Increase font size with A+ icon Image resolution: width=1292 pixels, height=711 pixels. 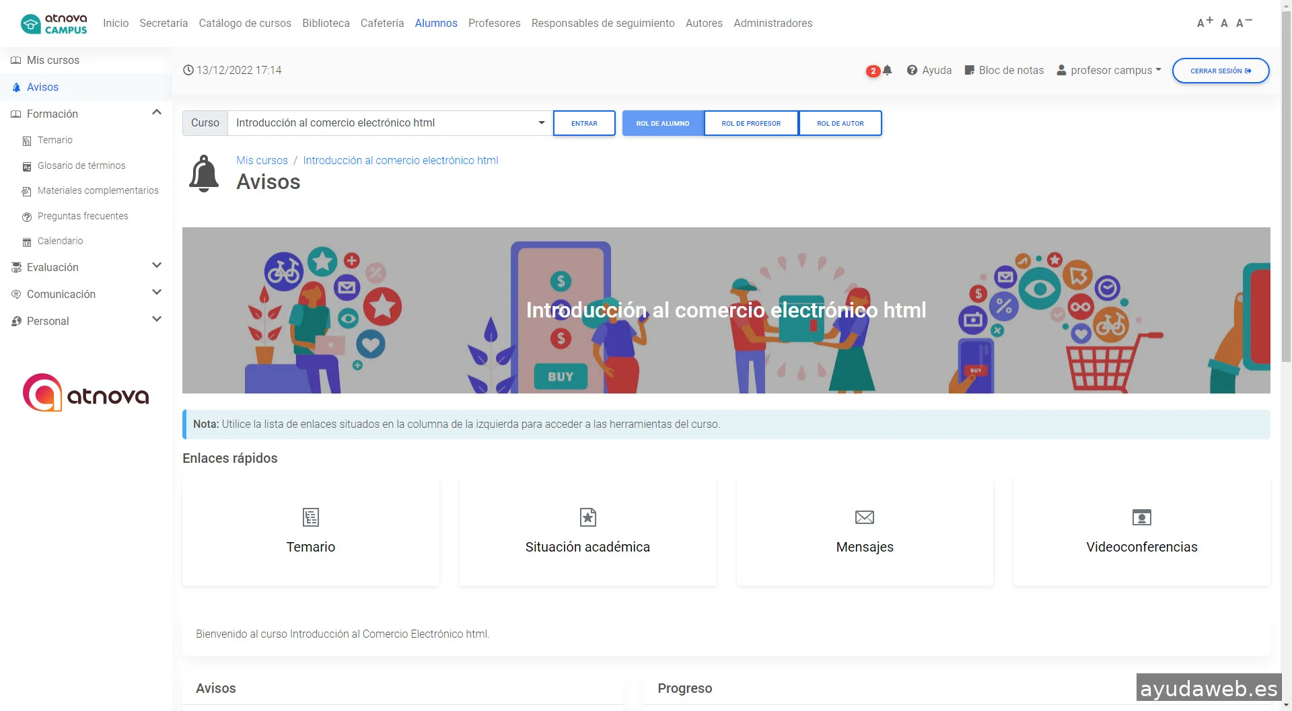pos(1204,23)
